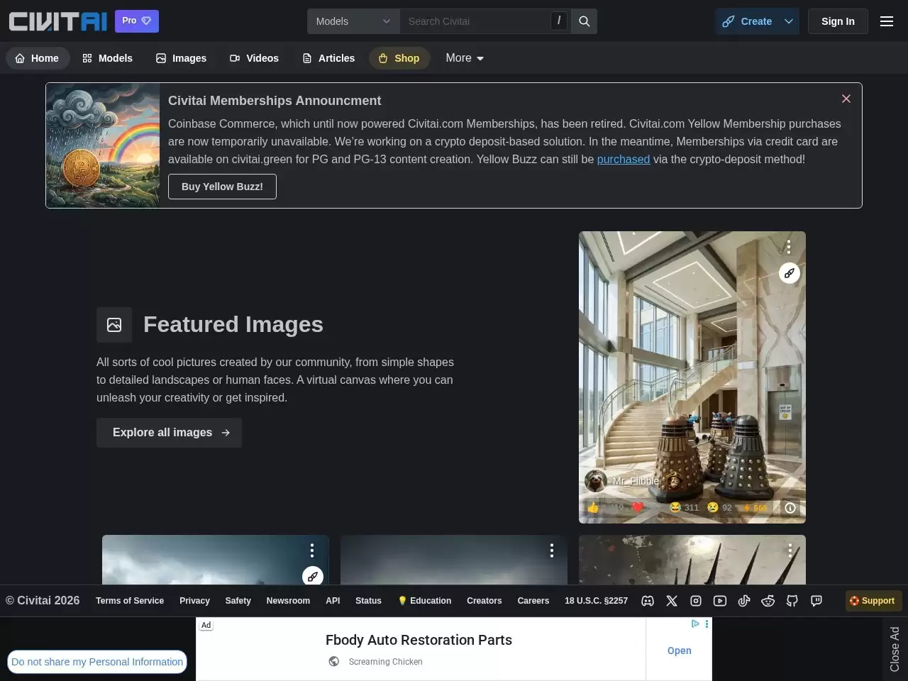The width and height of the screenshot is (908, 681).
Task: Switch to the Images tab
Action: coord(181,58)
